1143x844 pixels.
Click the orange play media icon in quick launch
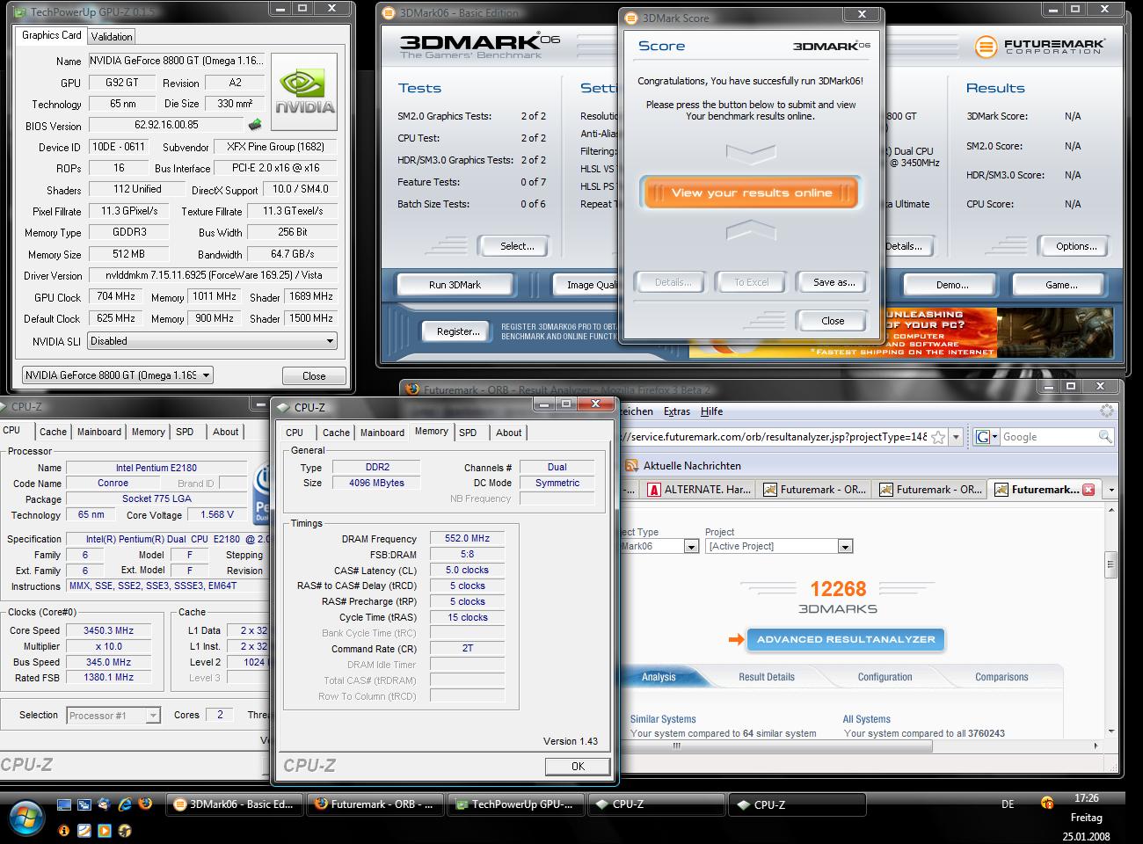click(105, 830)
